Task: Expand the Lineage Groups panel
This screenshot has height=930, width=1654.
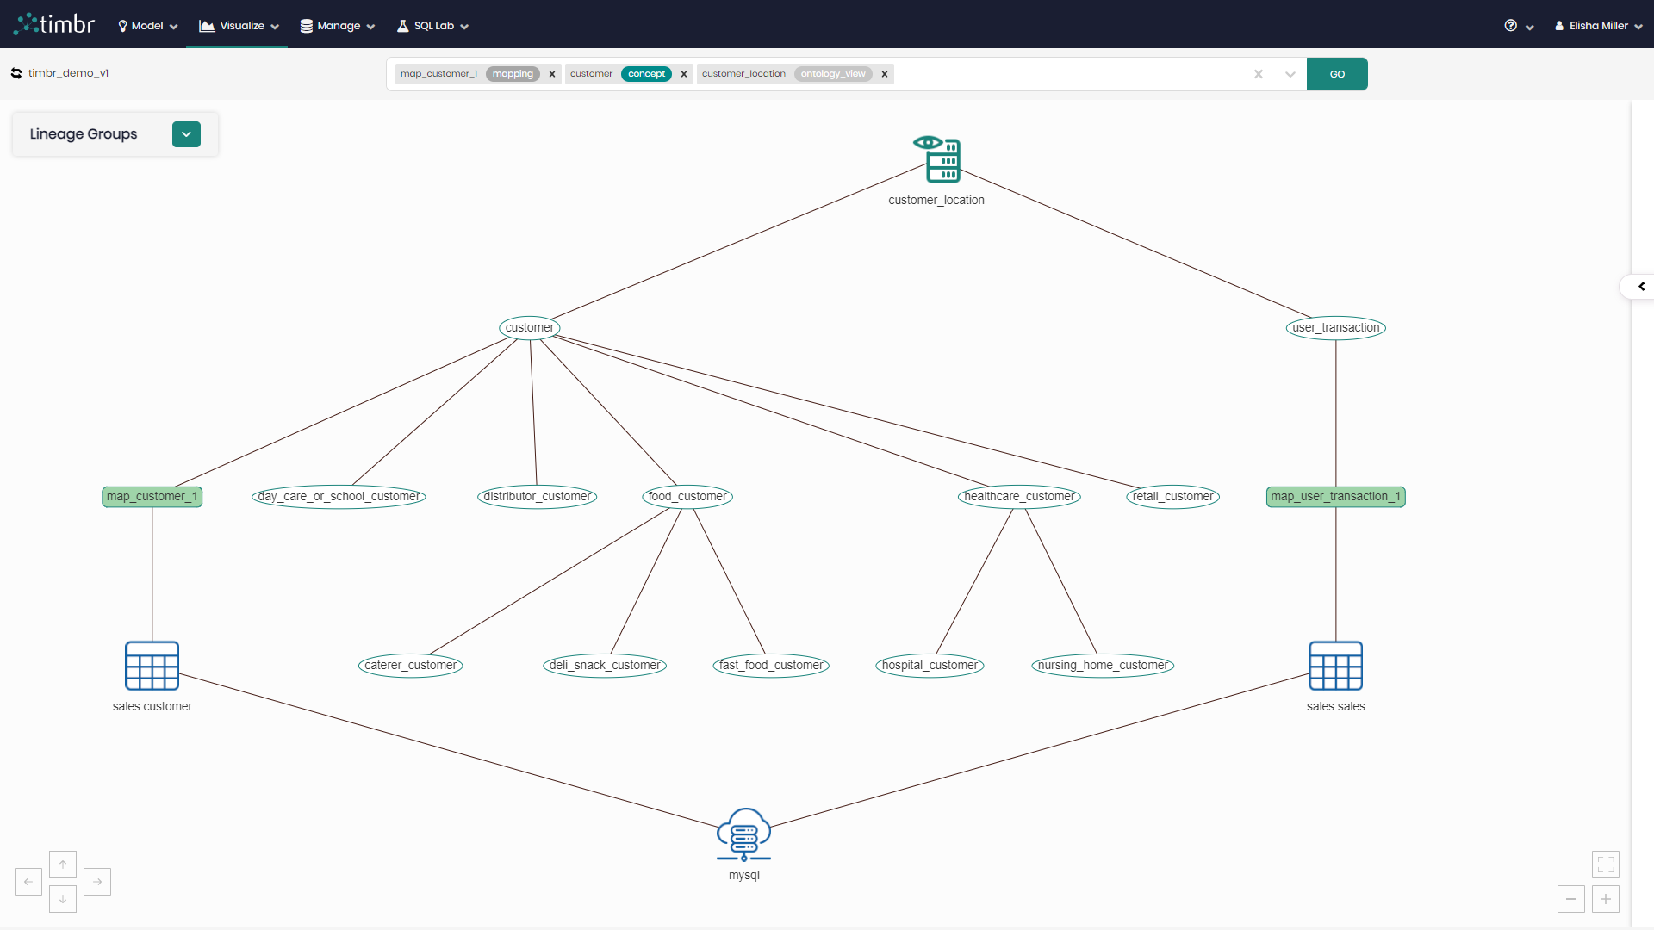Action: click(x=186, y=134)
